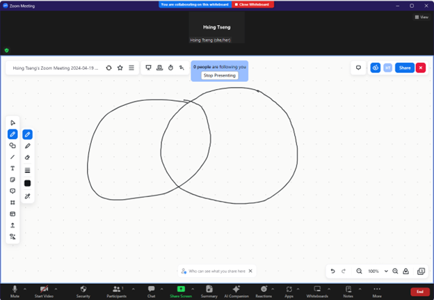Screen dimensions: 434x300
Task: Open version history icon near whiteboard title
Action: coord(108,68)
